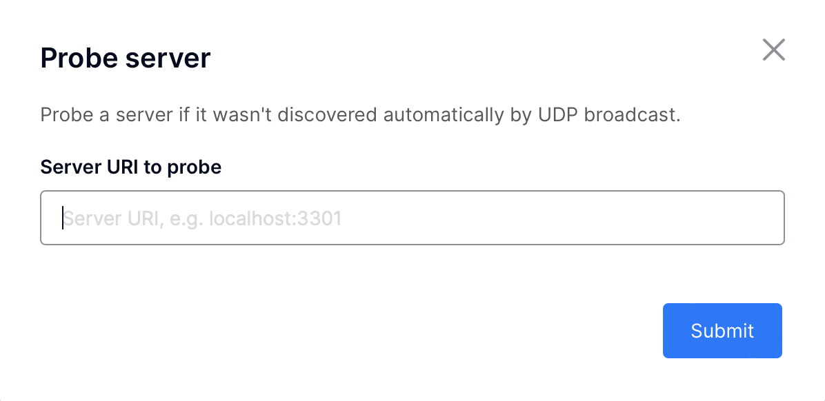
Task: Click the gray cross icon in the dialog corner
Action: 773,50
